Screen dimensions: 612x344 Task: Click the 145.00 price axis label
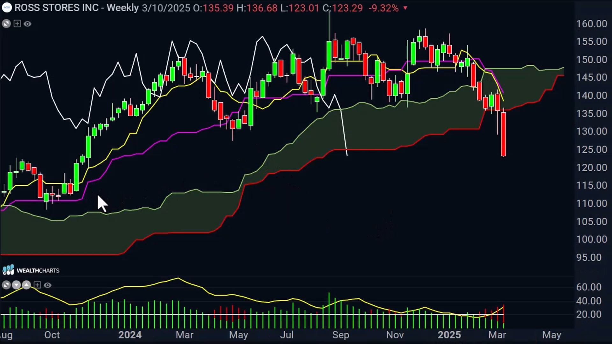point(592,77)
